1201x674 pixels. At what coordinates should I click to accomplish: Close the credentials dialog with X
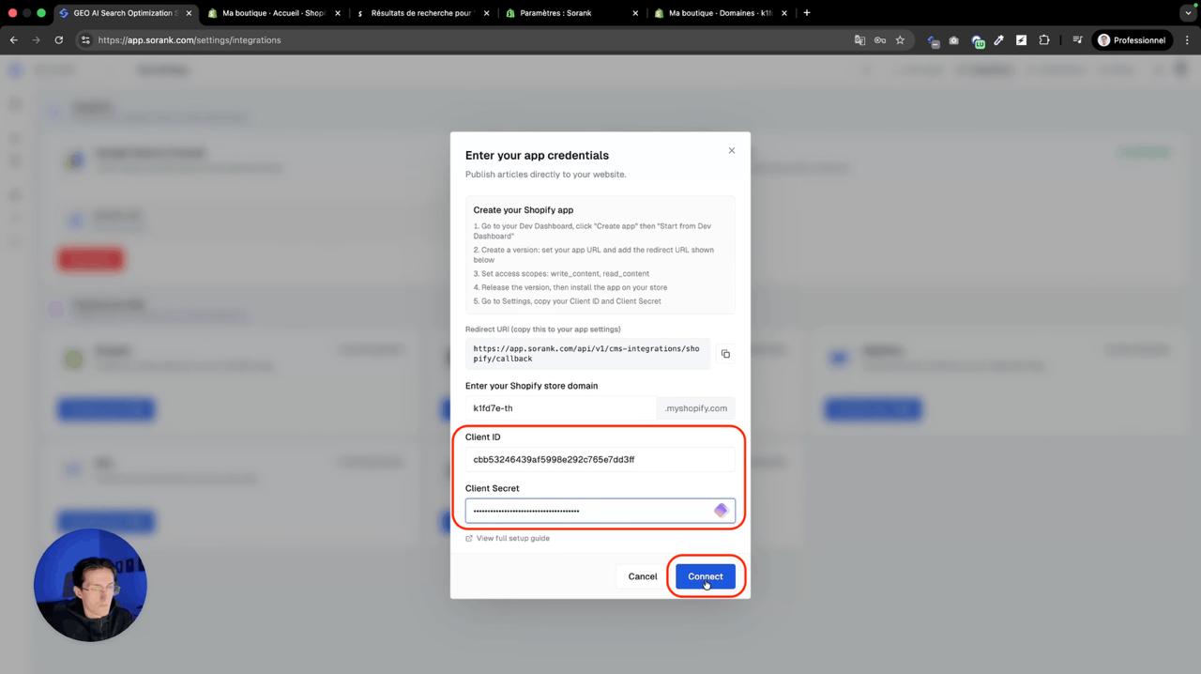732,150
